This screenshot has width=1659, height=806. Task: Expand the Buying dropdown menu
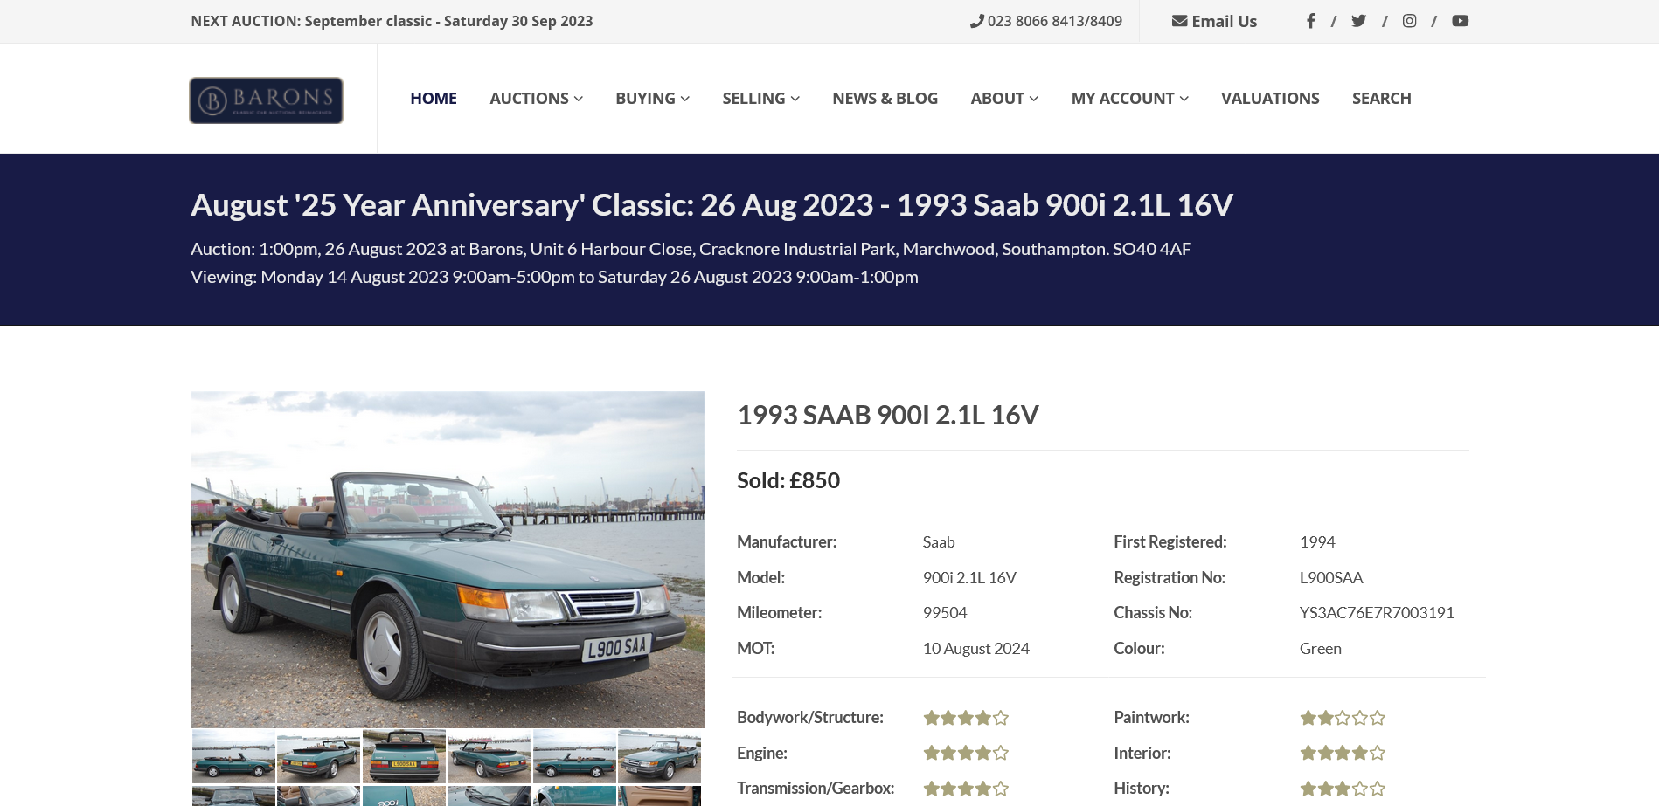pos(652,99)
